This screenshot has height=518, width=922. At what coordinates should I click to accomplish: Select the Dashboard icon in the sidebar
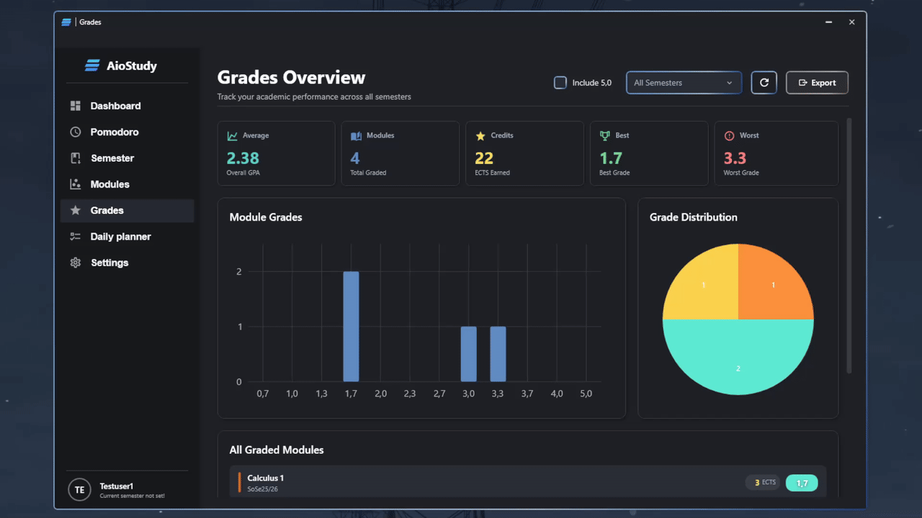point(75,106)
